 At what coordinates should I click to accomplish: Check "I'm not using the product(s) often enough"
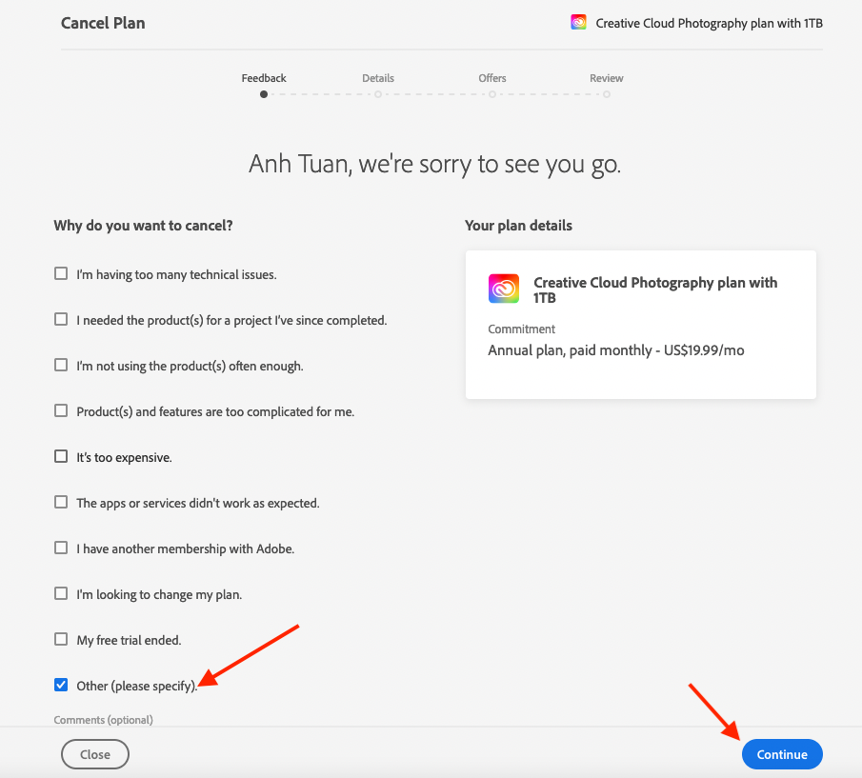[x=61, y=365]
